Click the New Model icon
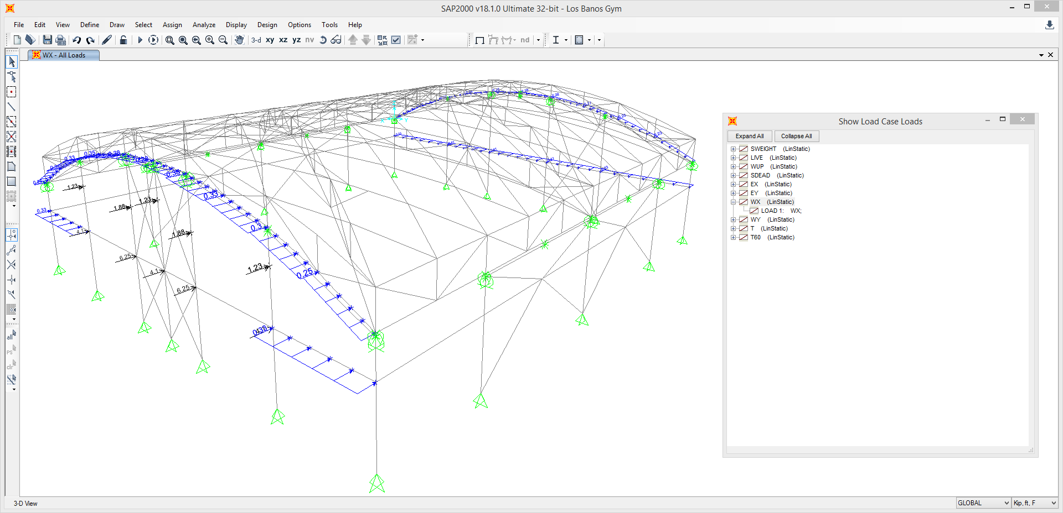This screenshot has height=513, width=1063. coord(17,40)
